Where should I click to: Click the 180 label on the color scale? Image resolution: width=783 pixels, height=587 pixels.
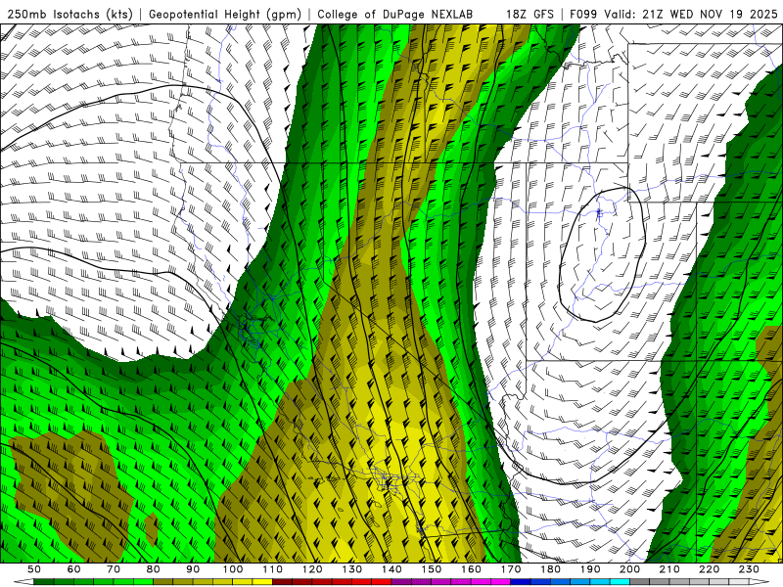point(551,569)
